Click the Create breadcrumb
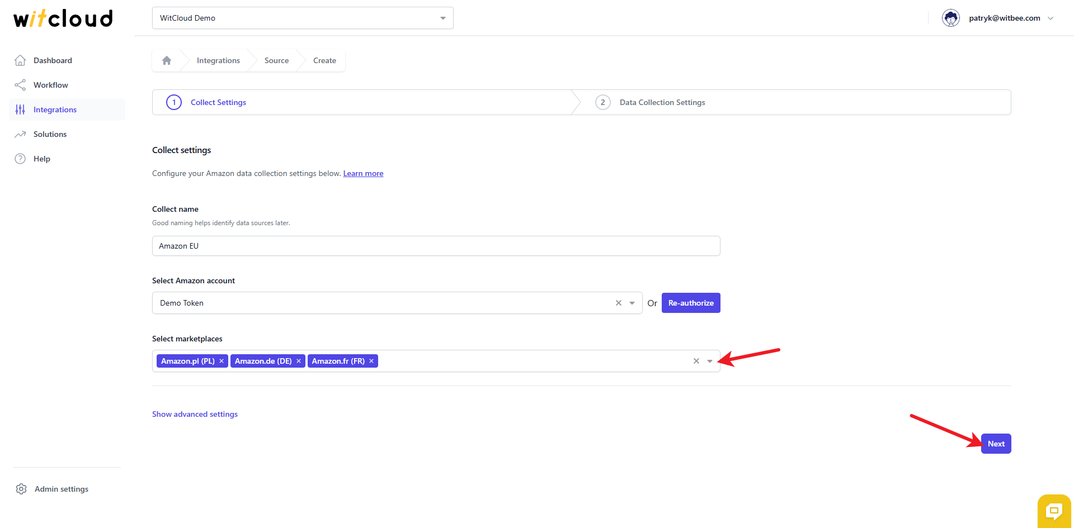This screenshot has width=1074, height=528. coord(324,60)
